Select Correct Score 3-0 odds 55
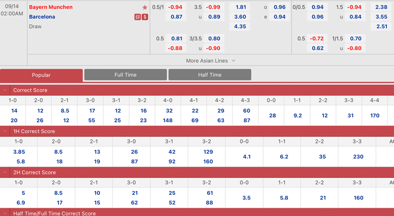 pyautogui.click(x=91, y=120)
